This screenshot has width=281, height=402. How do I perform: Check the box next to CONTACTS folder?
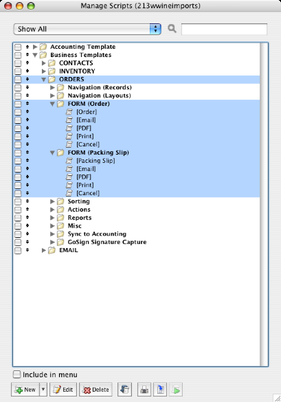click(x=18, y=63)
